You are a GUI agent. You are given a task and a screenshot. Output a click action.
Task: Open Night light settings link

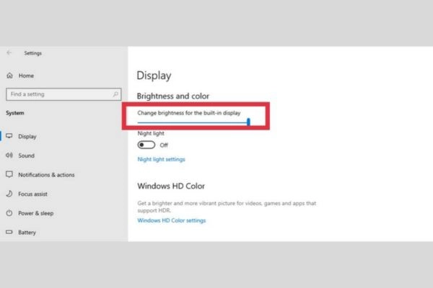[161, 159]
